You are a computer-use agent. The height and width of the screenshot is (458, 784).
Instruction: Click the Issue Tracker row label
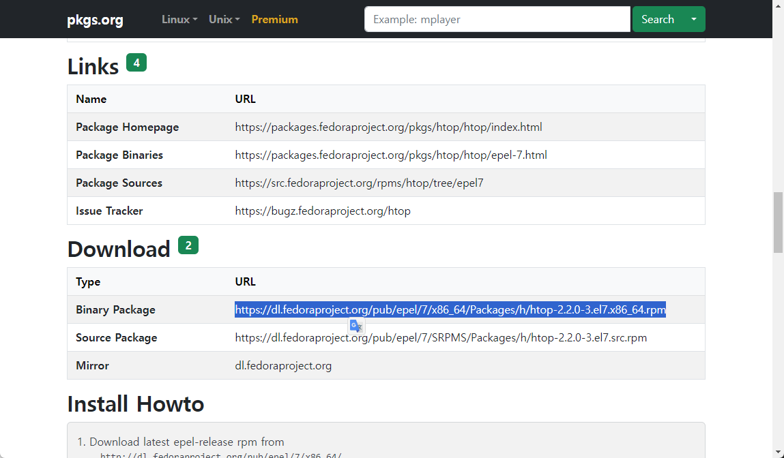coord(109,211)
